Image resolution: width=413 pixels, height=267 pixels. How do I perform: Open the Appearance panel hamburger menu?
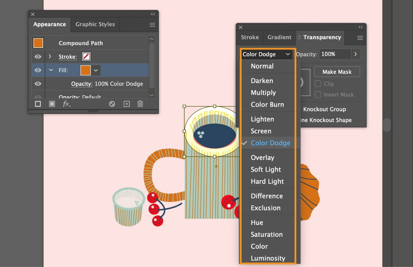tap(152, 24)
